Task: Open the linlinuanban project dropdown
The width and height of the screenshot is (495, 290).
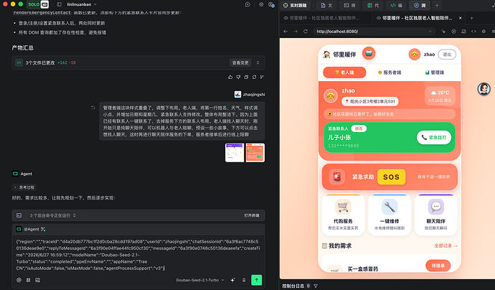Action: [x=82, y=4]
